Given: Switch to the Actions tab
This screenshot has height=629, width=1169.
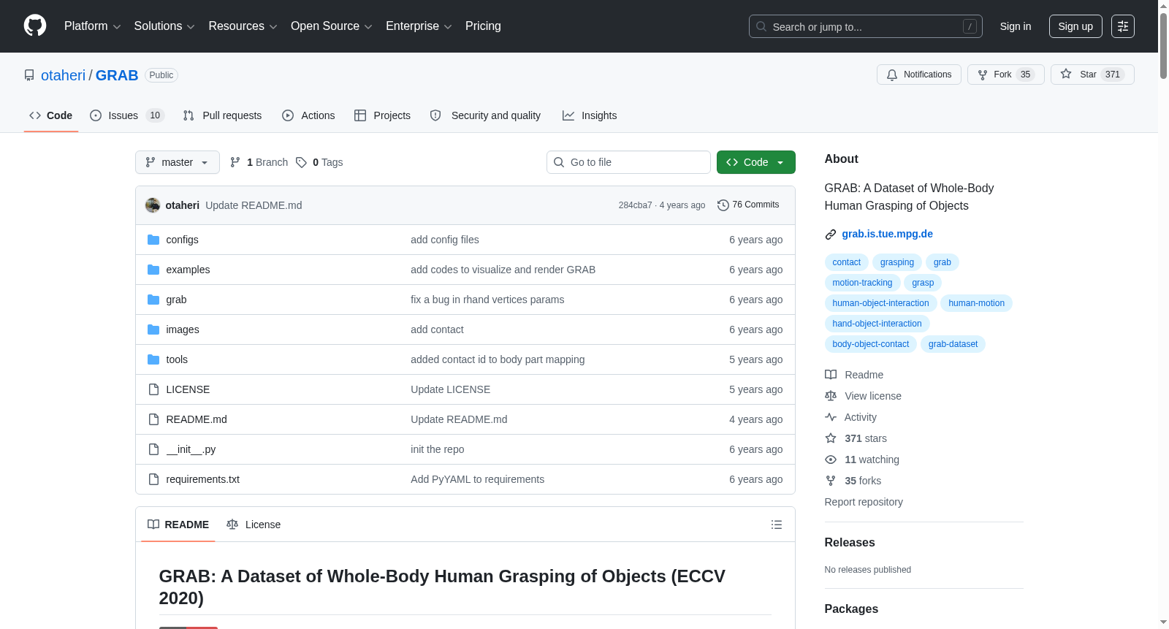Looking at the screenshot, I should tap(308, 115).
